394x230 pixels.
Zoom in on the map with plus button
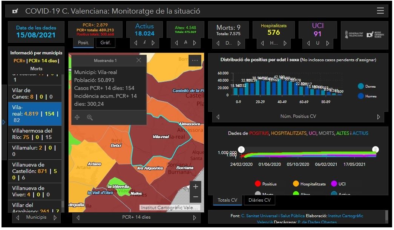(x=195, y=187)
